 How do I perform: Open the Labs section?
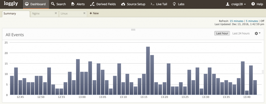[x=178, y=4]
